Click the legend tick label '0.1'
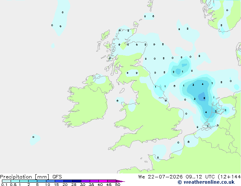 (4, 184)
